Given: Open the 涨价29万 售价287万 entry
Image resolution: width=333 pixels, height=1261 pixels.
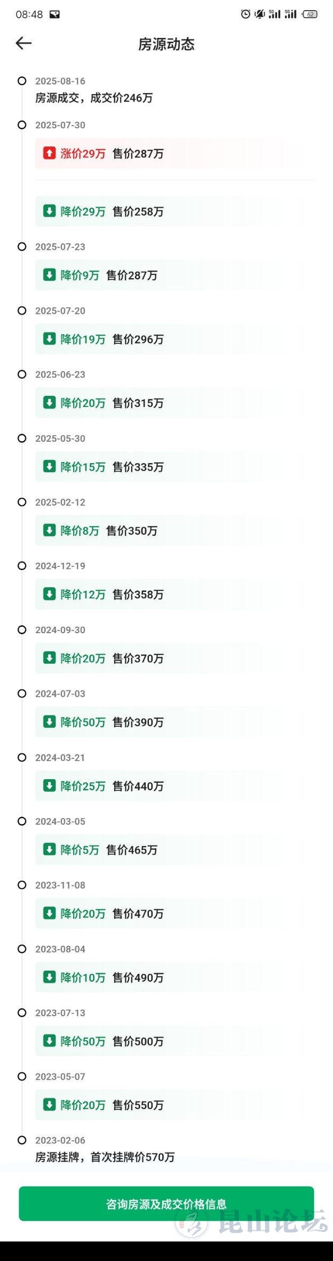Looking at the screenshot, I should [169, 153].
